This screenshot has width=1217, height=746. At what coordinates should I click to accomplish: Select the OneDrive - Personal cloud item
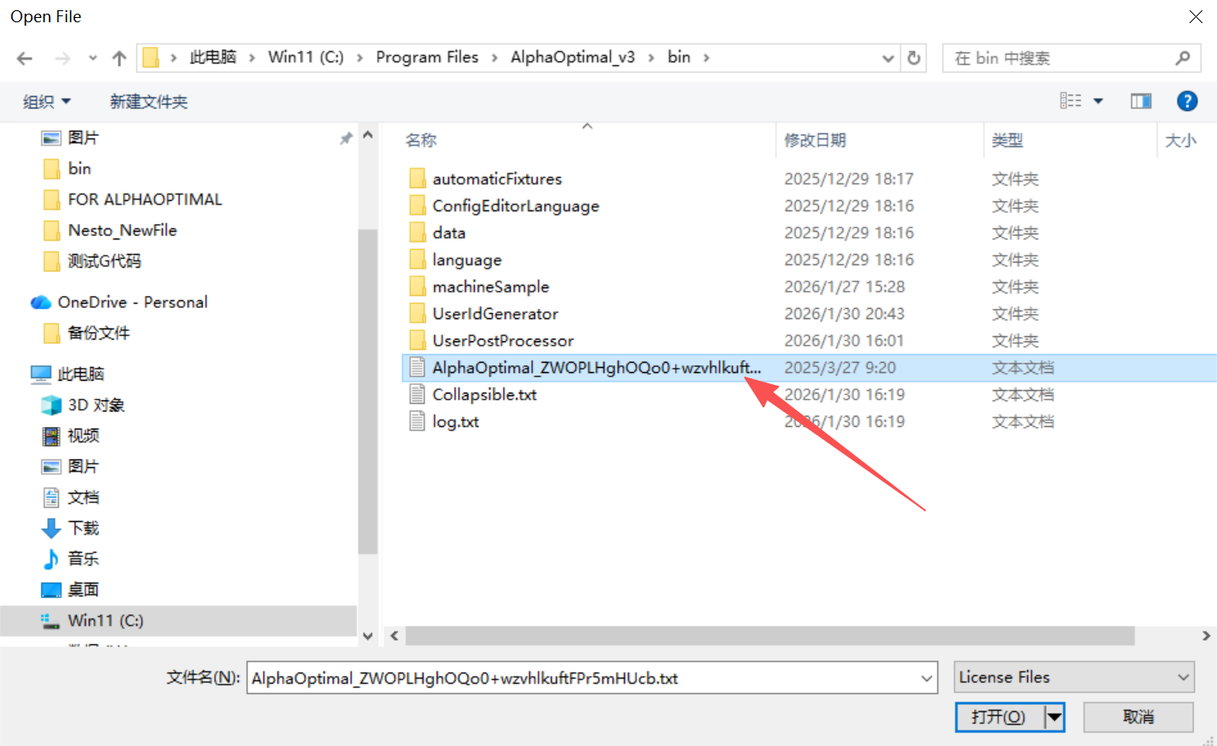(x=132, y=302)
